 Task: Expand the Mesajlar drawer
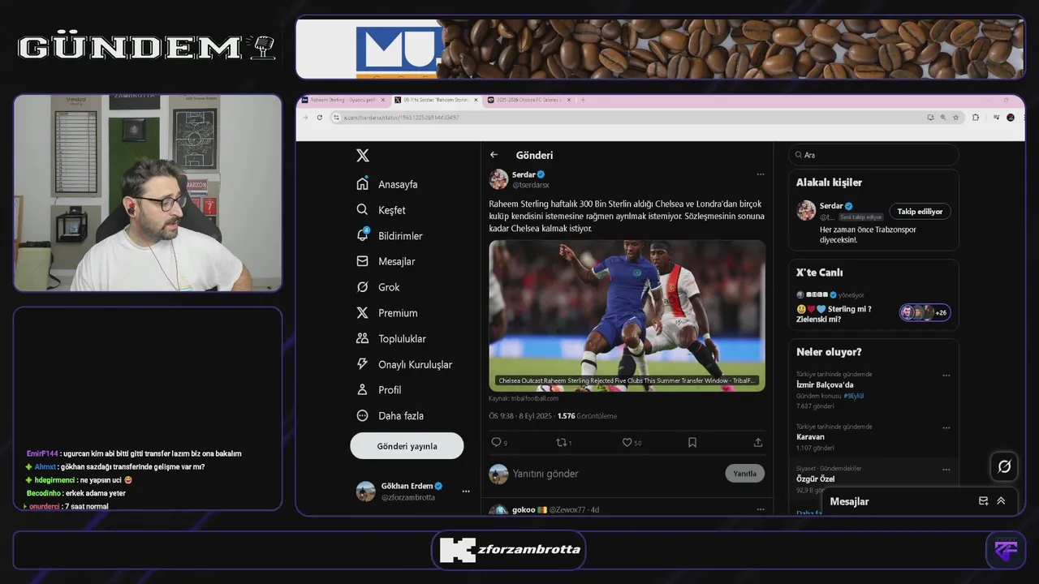click(x=1001, y=501)
